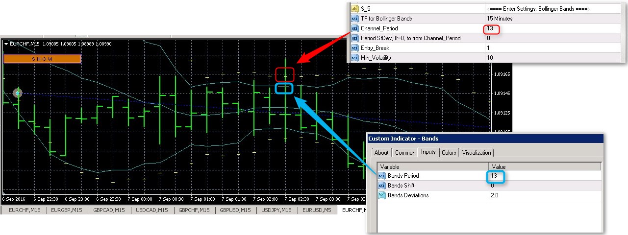Switch to the GBPCHF,M15 chart tab
Viewport: 628px width, 235px height.
coord(193,210)
